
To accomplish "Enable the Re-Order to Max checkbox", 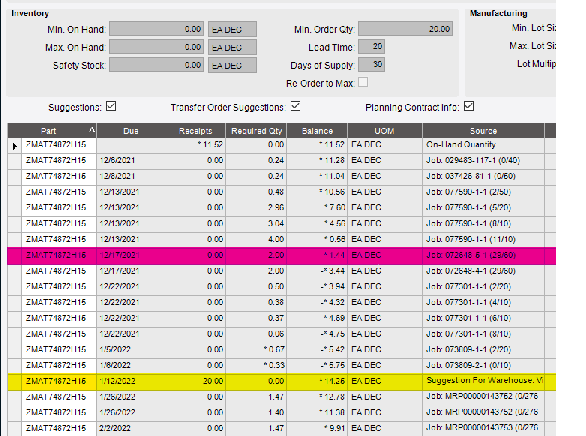I will [x=363, y=82].
